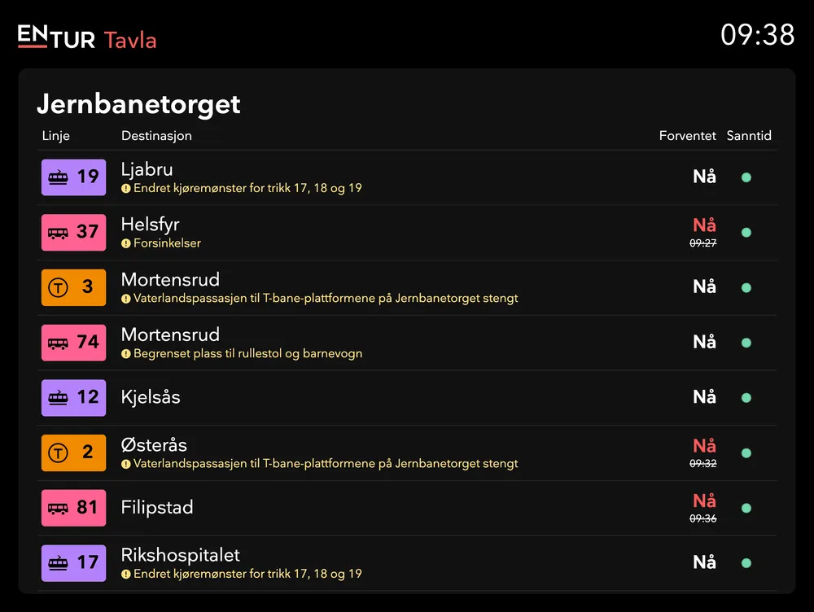Click the realtime dot for Kjelsås
This screenshot has height=612, width=814.
746,398
